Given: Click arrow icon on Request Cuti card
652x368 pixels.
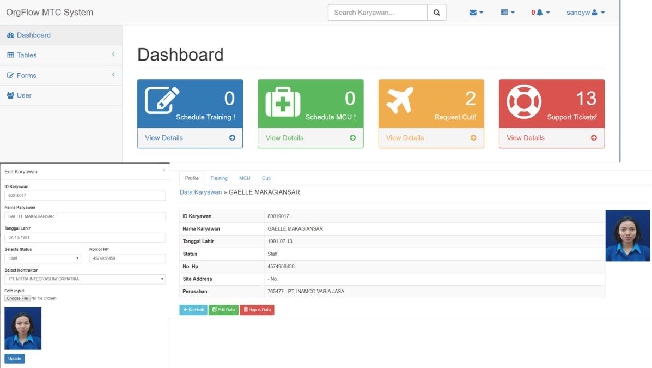Looking at the screenshot, I should (x=473, y=138).
